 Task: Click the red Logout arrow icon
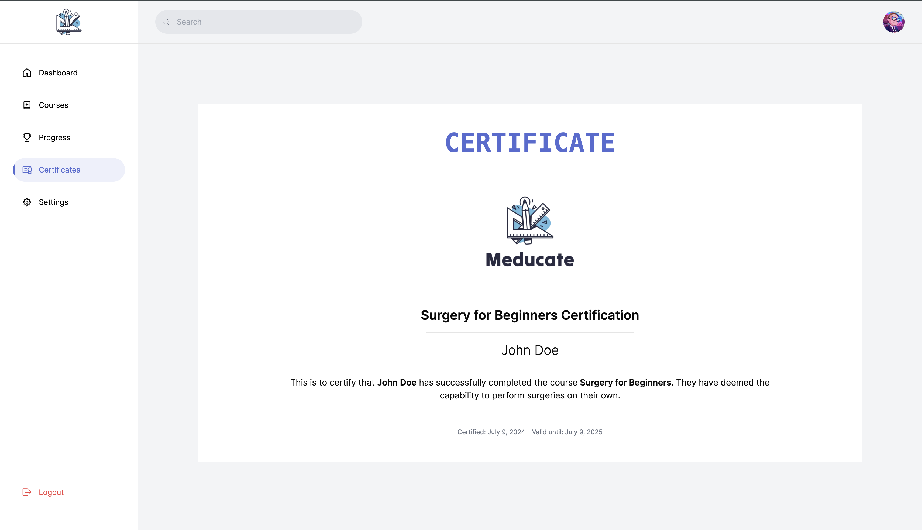(x=27, y=492)
